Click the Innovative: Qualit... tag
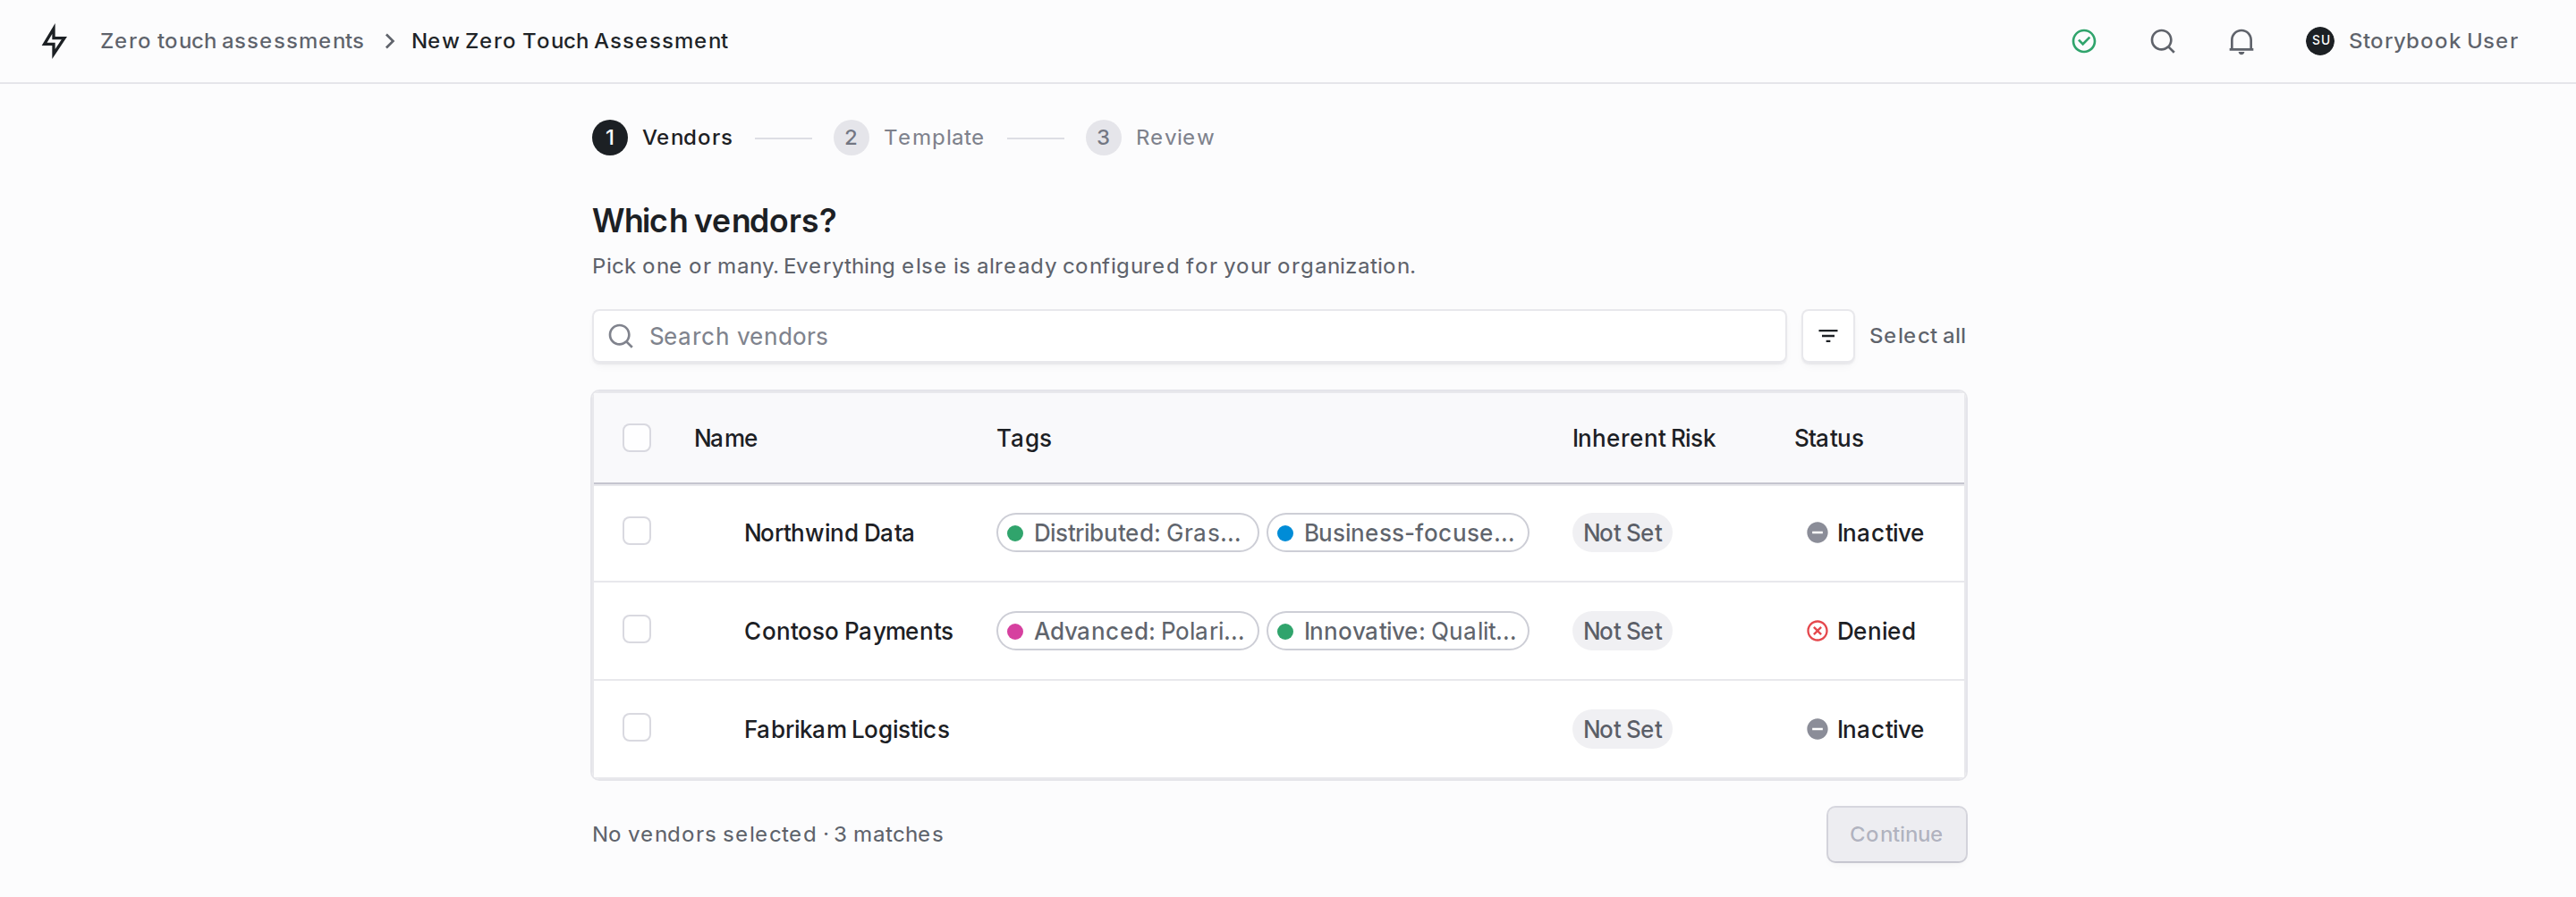The height and width of the screenshot is (897, 2576). click(x=1397, y=632)
